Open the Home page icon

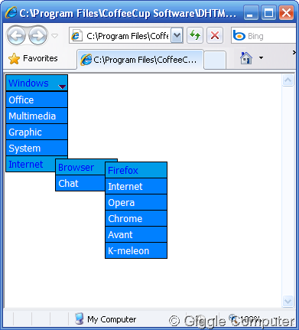coord(246,58)
